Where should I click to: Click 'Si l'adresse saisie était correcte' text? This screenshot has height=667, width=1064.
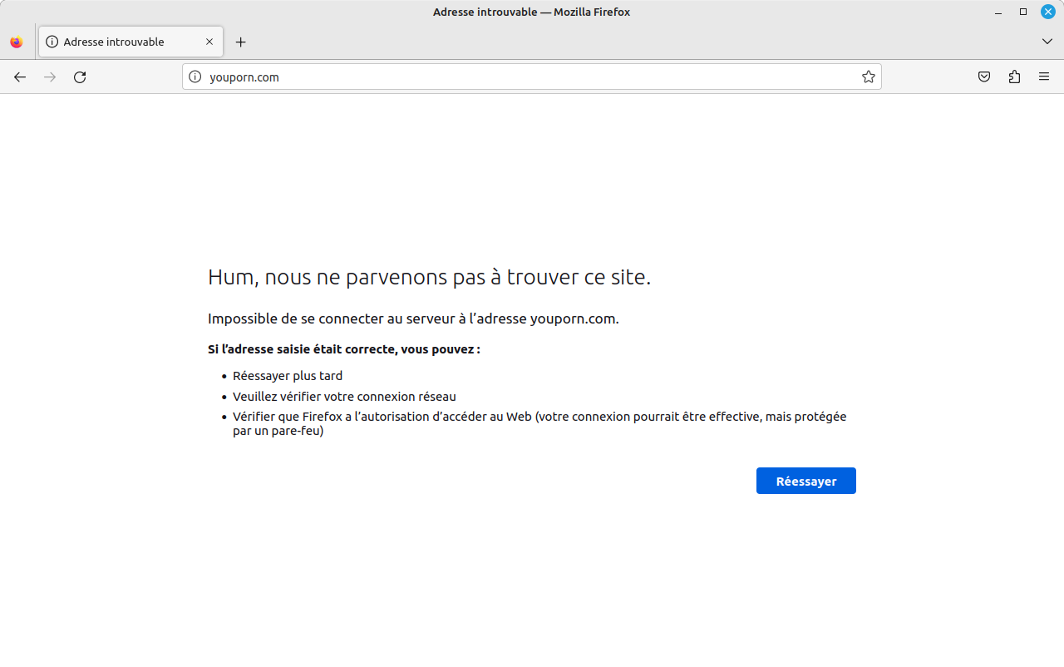click(x=344, y=349)
